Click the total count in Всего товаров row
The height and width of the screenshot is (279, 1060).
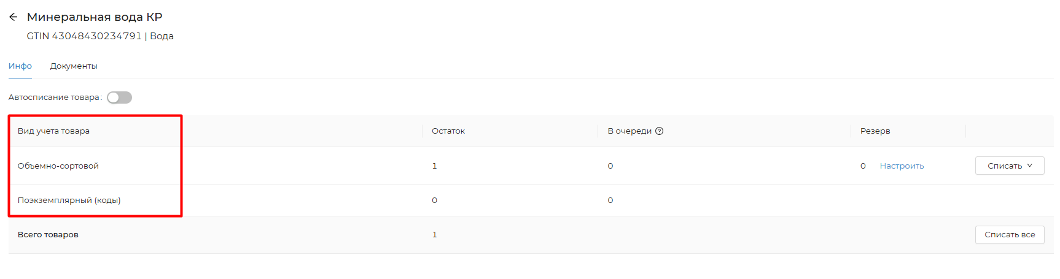(x=434, y=235)
